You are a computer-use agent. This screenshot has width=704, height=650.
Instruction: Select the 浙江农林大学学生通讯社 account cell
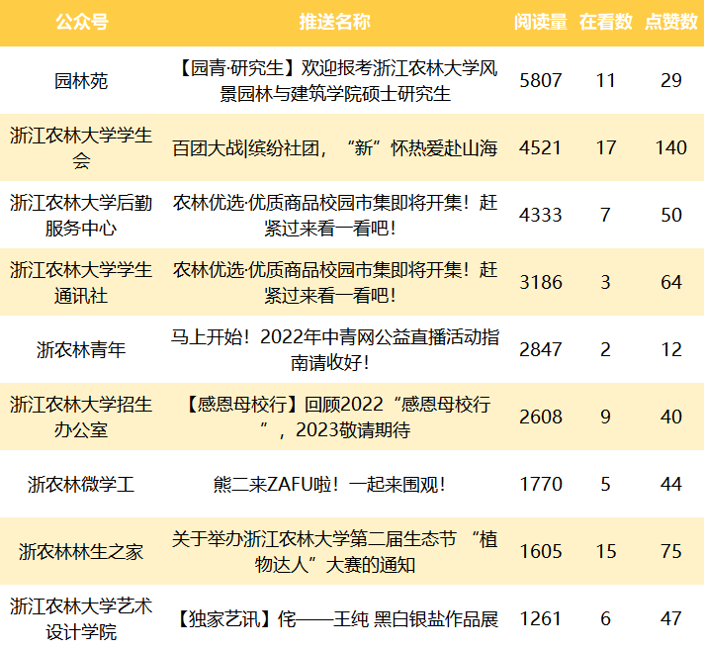pos(81,283)
